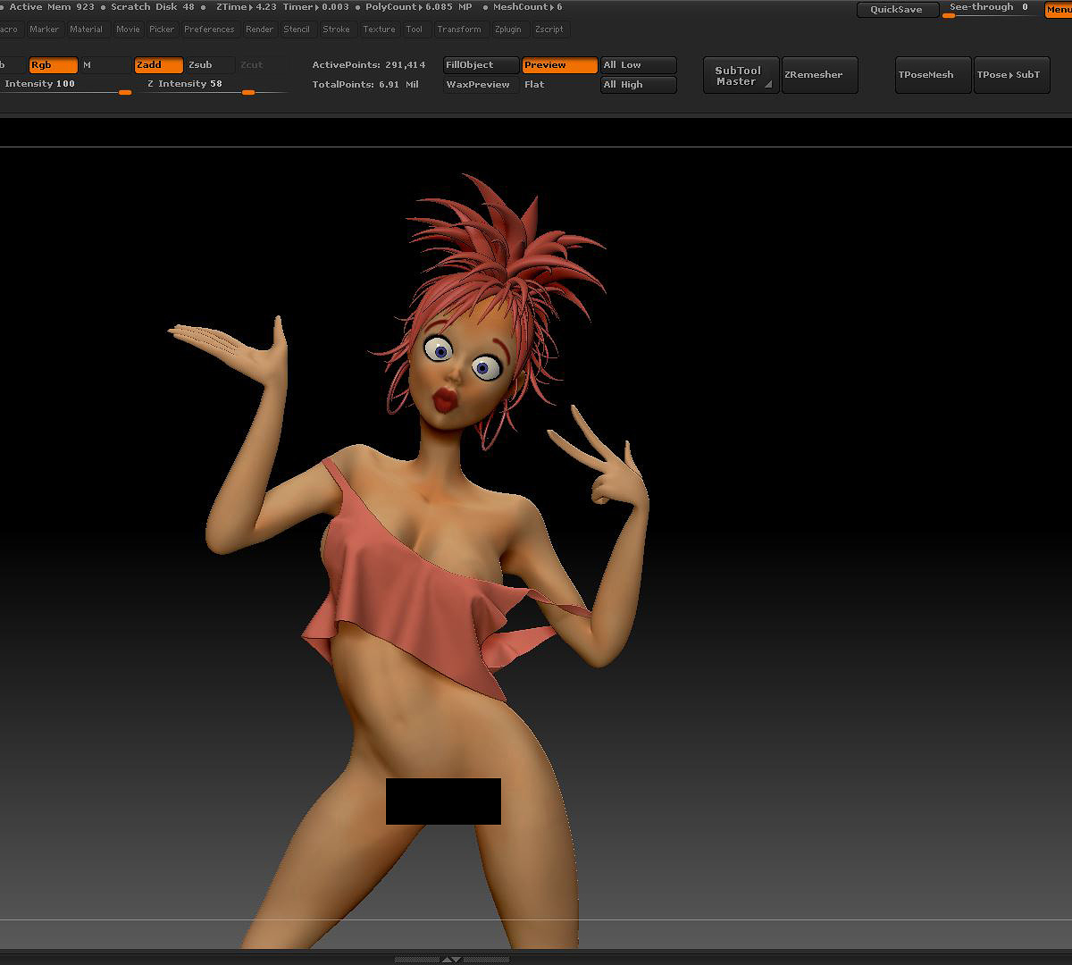Viewport: 1072px width, 965px height.
Task: Click the TotalPoints 6.91 Mil readout
Action: [365, 85]
